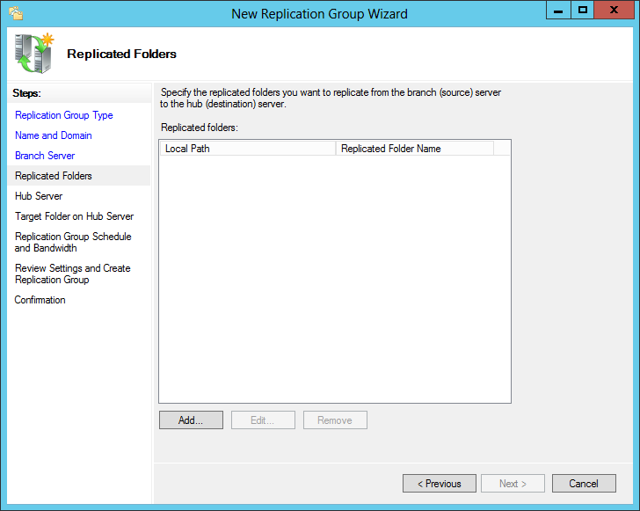Click Replication Group Schedule and Bandwidth step

coord(73,242)
